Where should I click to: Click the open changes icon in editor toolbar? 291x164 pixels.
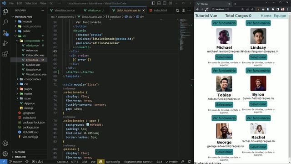coord(178,10)
